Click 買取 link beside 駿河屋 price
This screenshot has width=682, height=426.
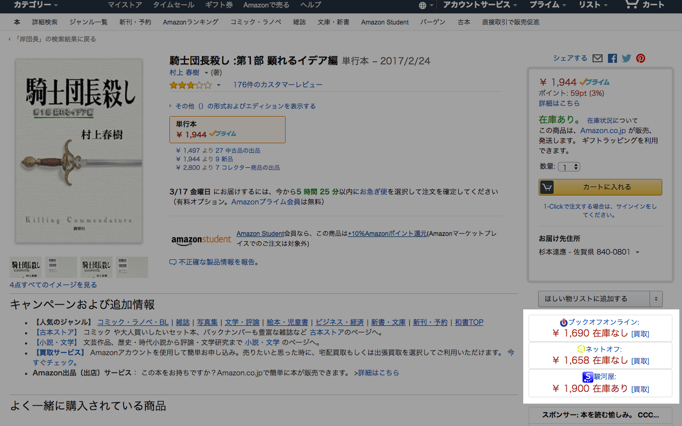640,389
